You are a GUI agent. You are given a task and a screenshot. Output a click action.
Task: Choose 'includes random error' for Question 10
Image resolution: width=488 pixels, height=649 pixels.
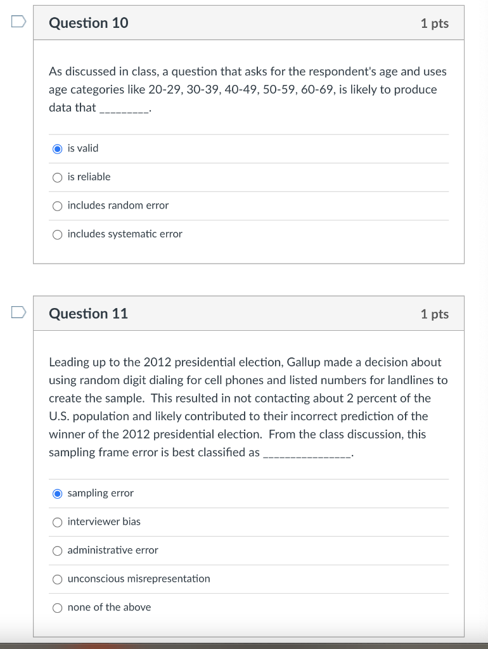[x=58, y=205]
